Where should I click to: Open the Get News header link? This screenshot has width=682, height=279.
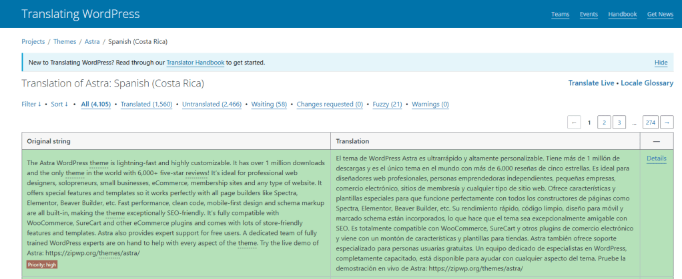tap(660, 15)
